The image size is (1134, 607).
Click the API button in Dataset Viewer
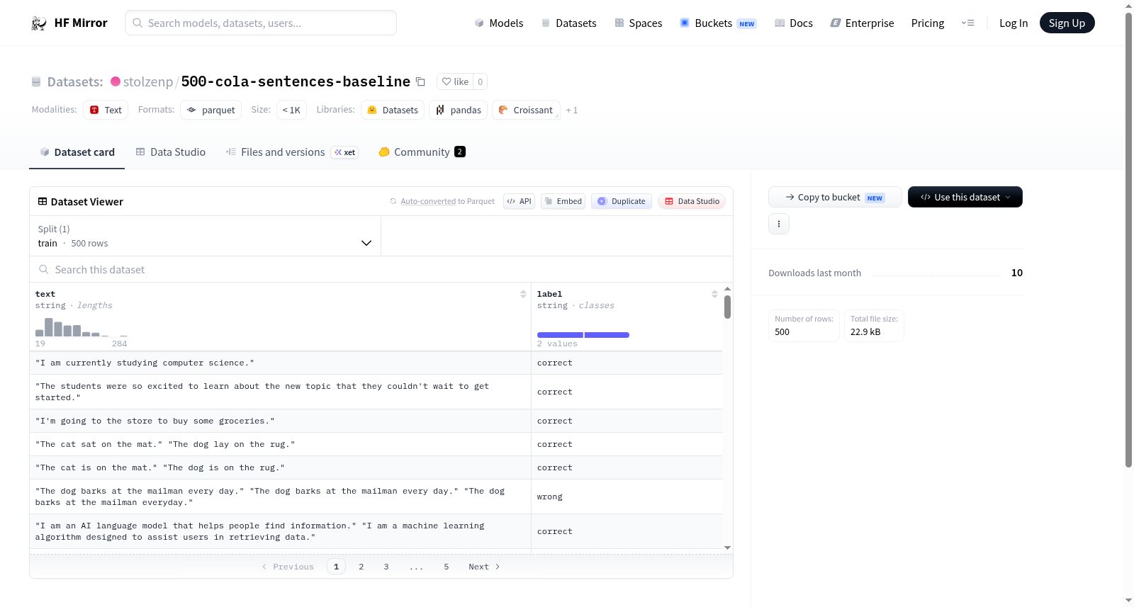[x=519, y=202]
